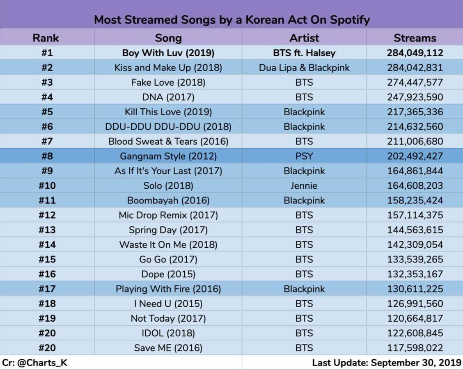Screen dimensions: 463x370
Task: Click the Rank column header
Action: pos(46,38)
